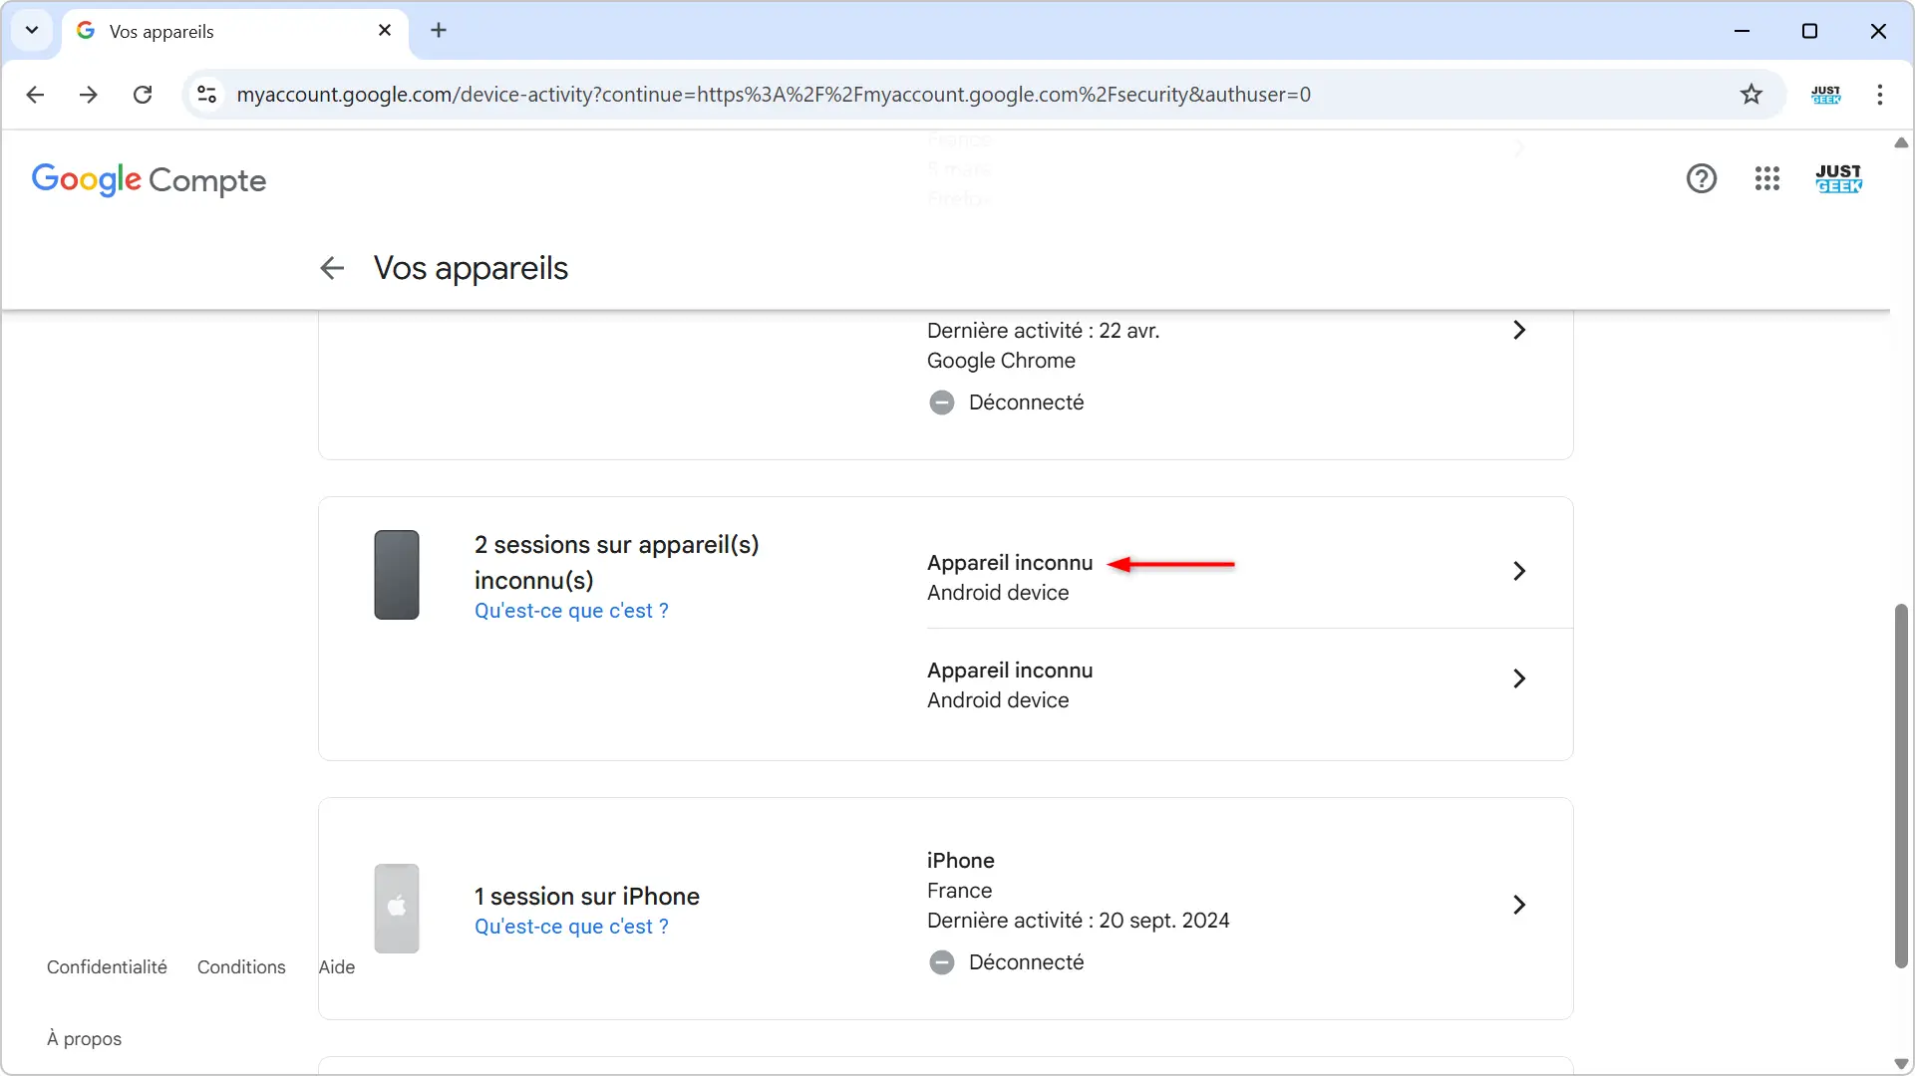The height and width of the screenshot is (1076, 1915).
Task: Expand the Google Chrome session dated 22 avr.
Action: (x=1519, y=330)
